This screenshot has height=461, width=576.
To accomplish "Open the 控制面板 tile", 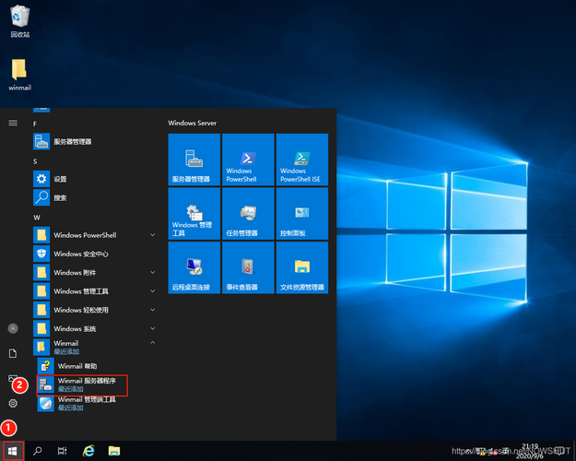I will (302, 214).
